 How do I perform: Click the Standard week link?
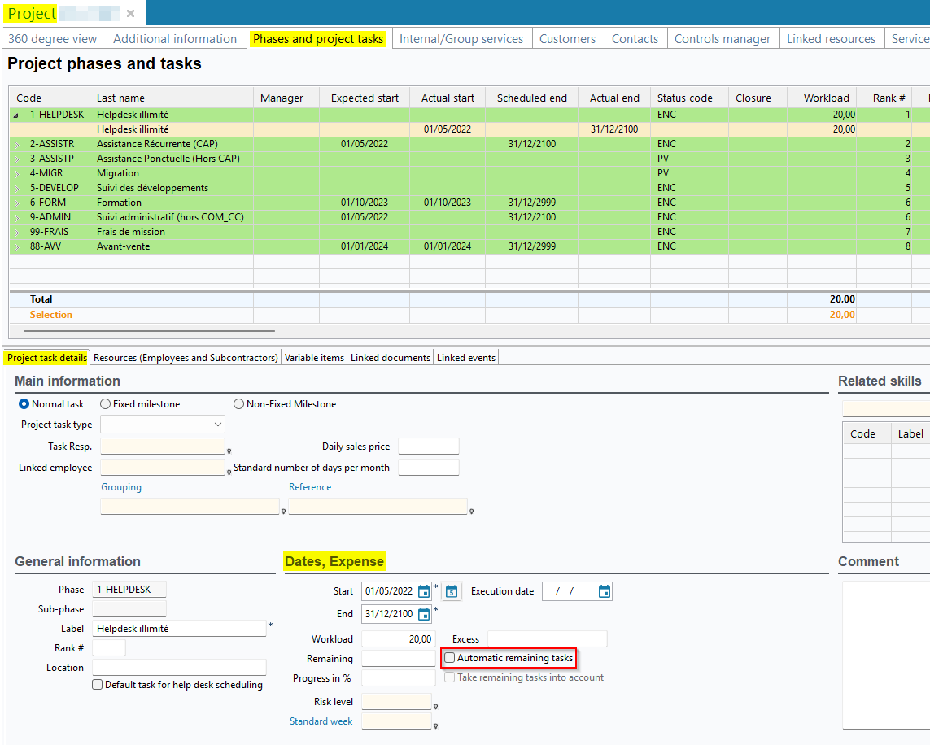321,721
